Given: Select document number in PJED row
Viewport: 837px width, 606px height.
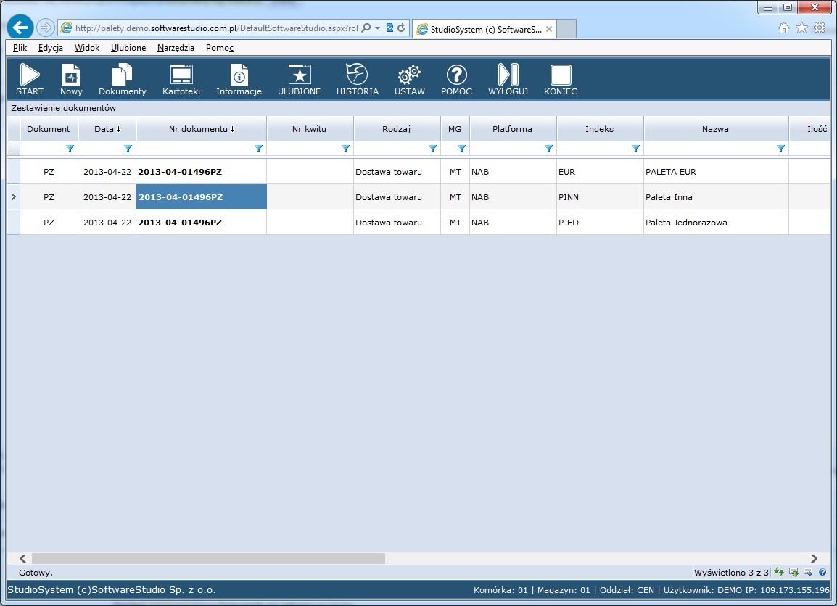Looking at the screenshot, I should [201, 223].
